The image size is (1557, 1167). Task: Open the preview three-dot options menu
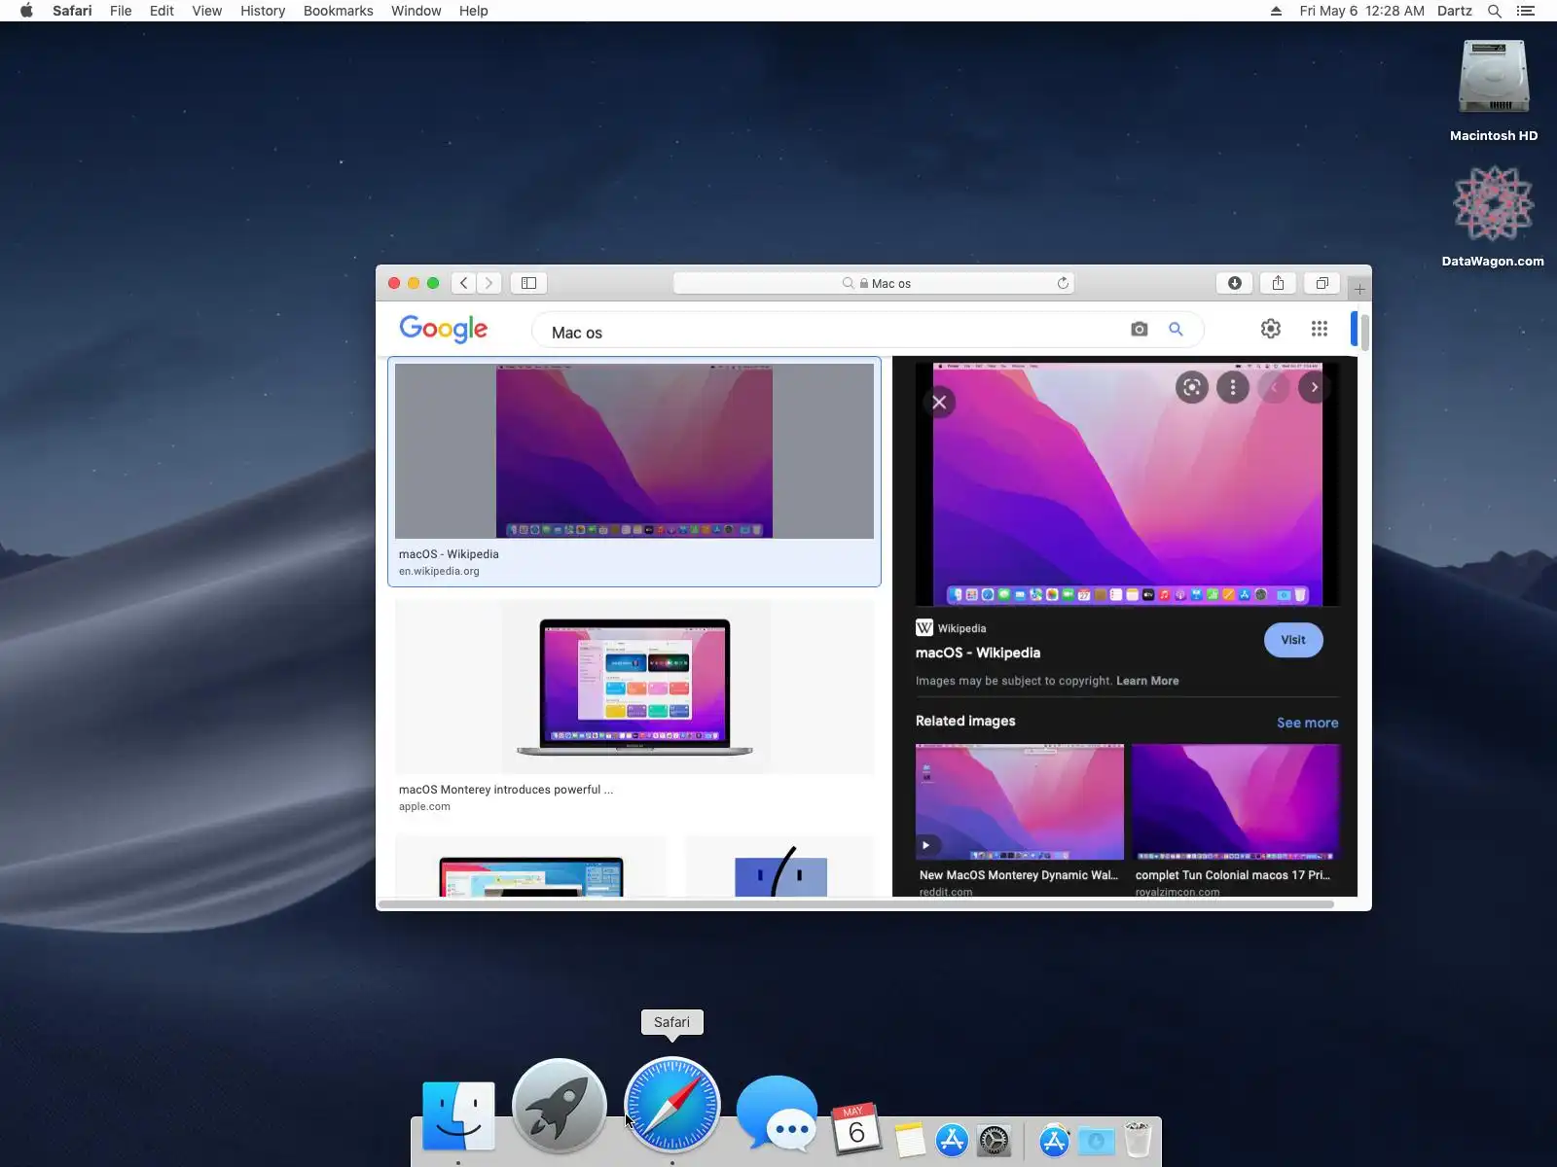tap(1233, 387)
